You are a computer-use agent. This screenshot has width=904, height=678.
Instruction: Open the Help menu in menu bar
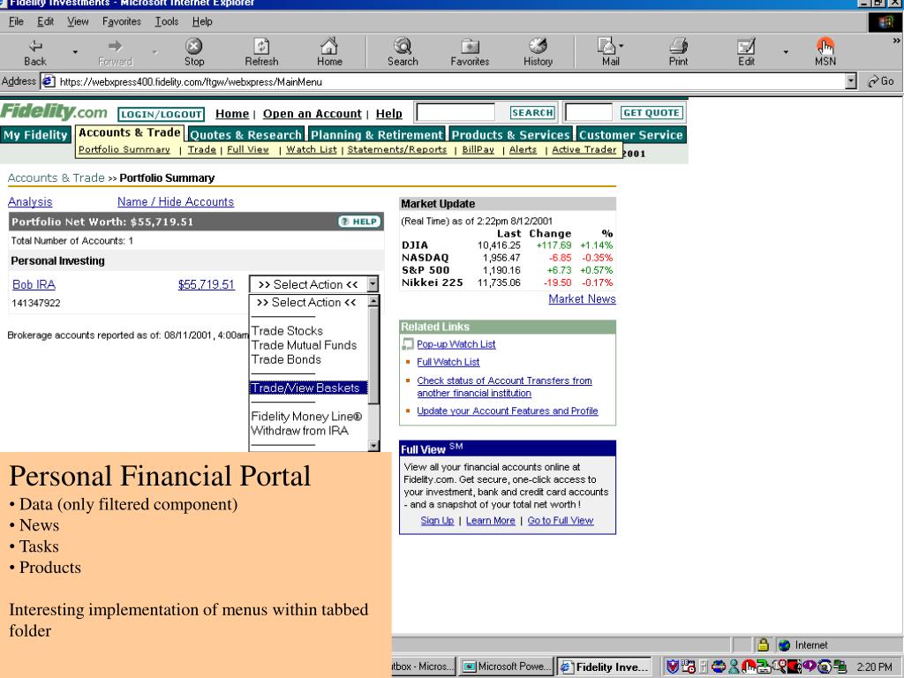tap(202, 21)
